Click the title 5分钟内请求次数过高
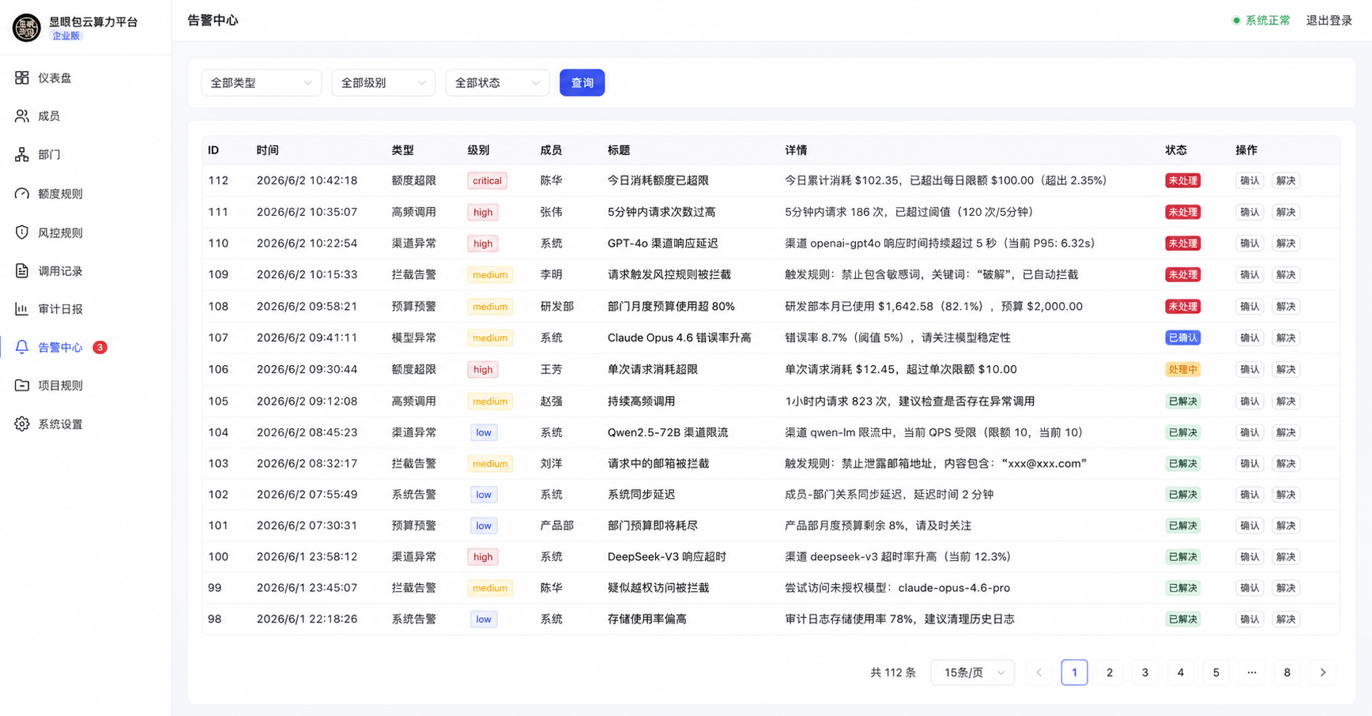 coord(661,213)
